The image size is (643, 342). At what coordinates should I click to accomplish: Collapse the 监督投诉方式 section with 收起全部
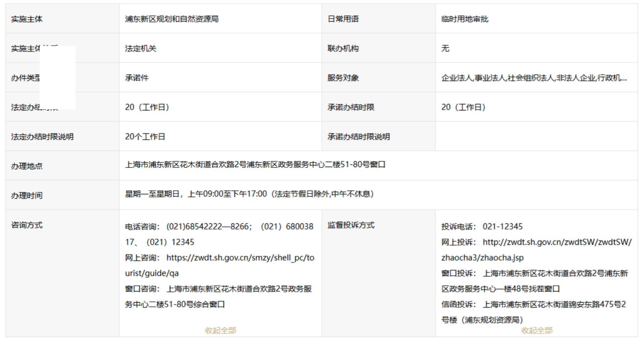click(536, 330)
